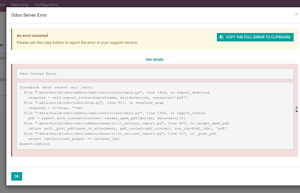
Task: Click the line mentioning report_download
Action: pyautogui.click(x=117, y=93)
